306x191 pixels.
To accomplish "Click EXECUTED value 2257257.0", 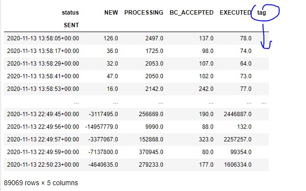I will (237, 139).
